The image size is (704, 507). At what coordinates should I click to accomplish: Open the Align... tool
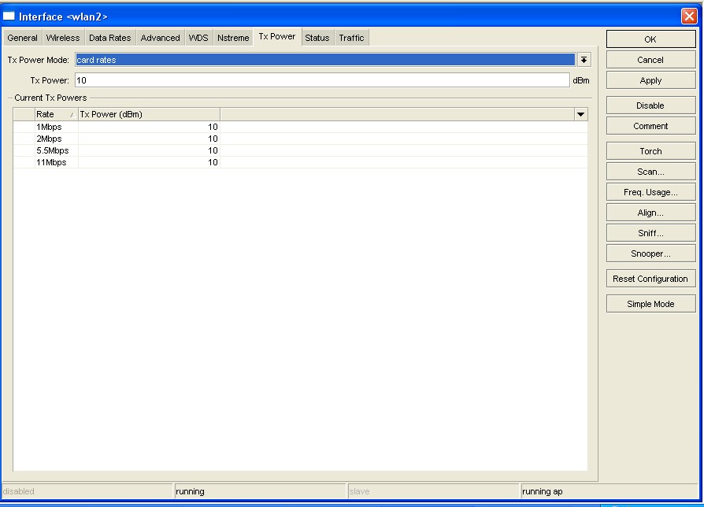[650, 213]
